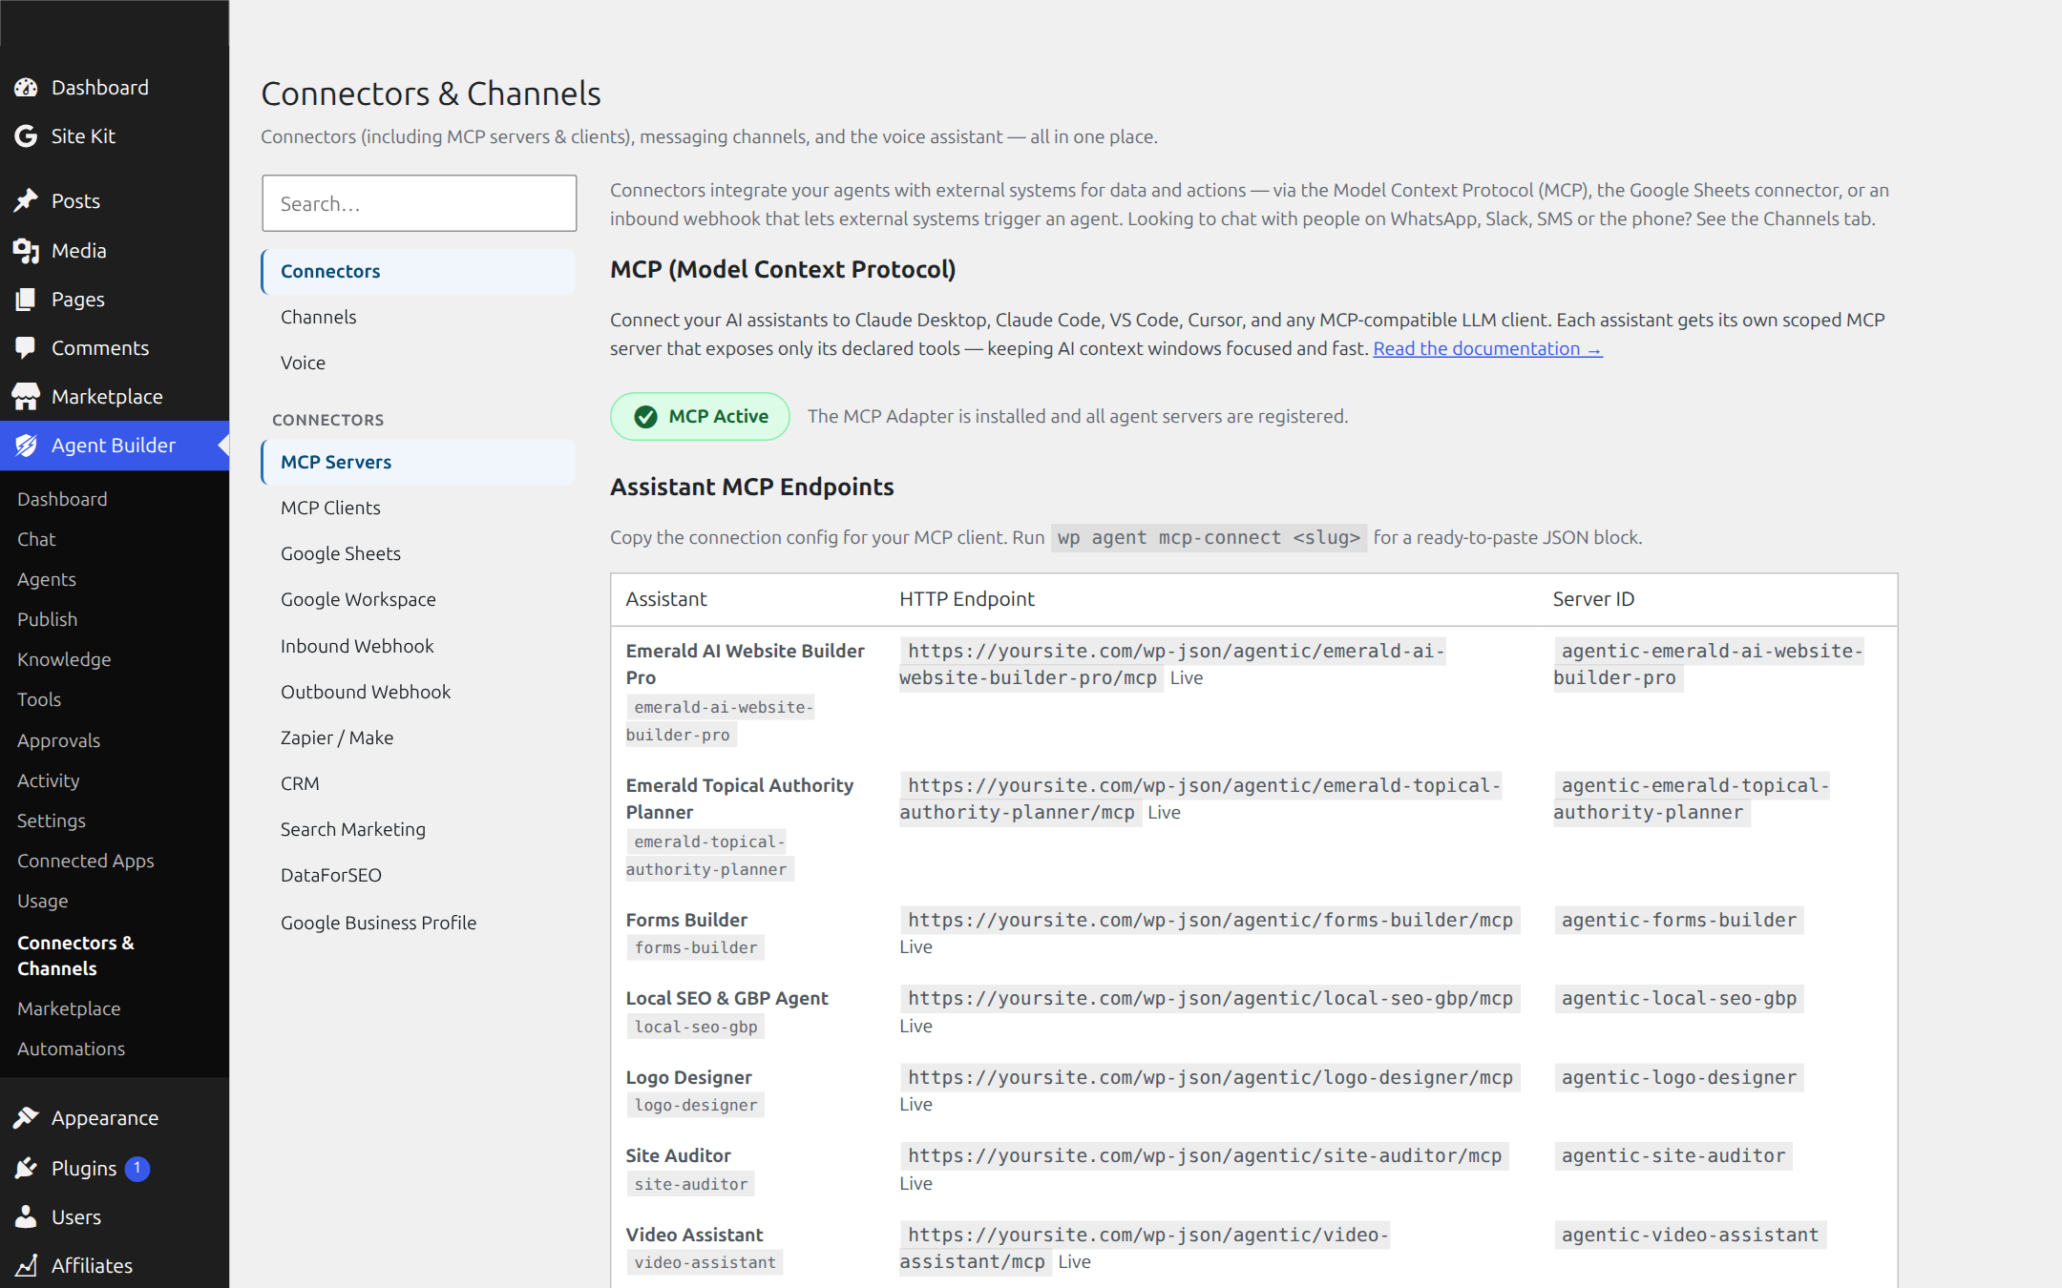Open the Connectors tab

[418, 272]
